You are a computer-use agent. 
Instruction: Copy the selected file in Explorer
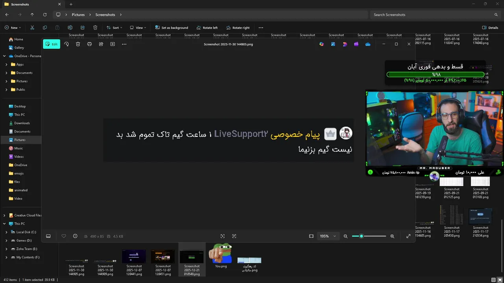tap(45, 28)
